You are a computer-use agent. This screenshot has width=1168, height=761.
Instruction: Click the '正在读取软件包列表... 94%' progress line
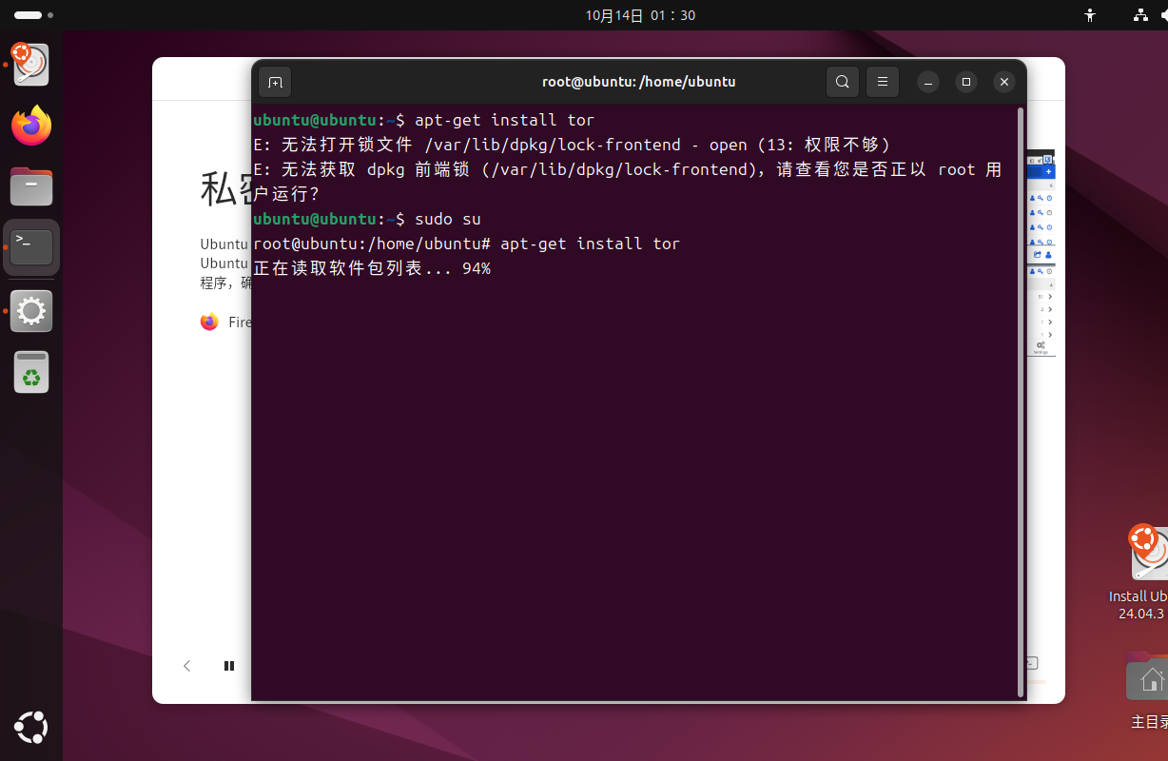[x=372, y=268]
